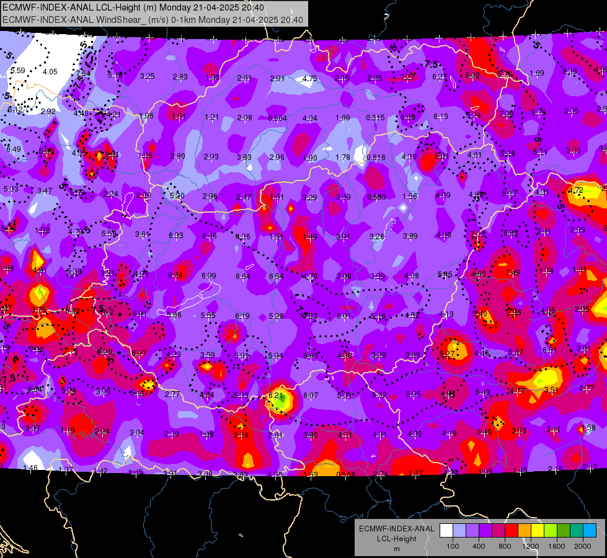Viewport: 607px width, 558px height.
Task: Click the grid value 0.683
Action: (x=377, y=197)
